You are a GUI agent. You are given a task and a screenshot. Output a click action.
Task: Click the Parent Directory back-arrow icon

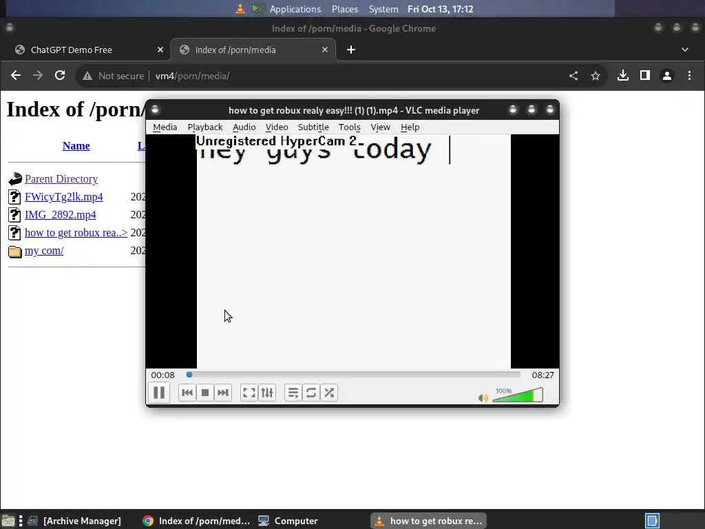coord(15,179)
